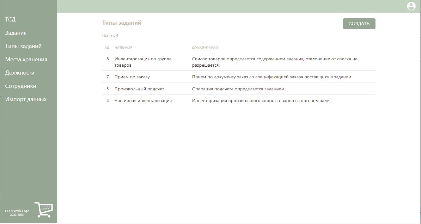Click row number 7 cell

tap(107, 77)
